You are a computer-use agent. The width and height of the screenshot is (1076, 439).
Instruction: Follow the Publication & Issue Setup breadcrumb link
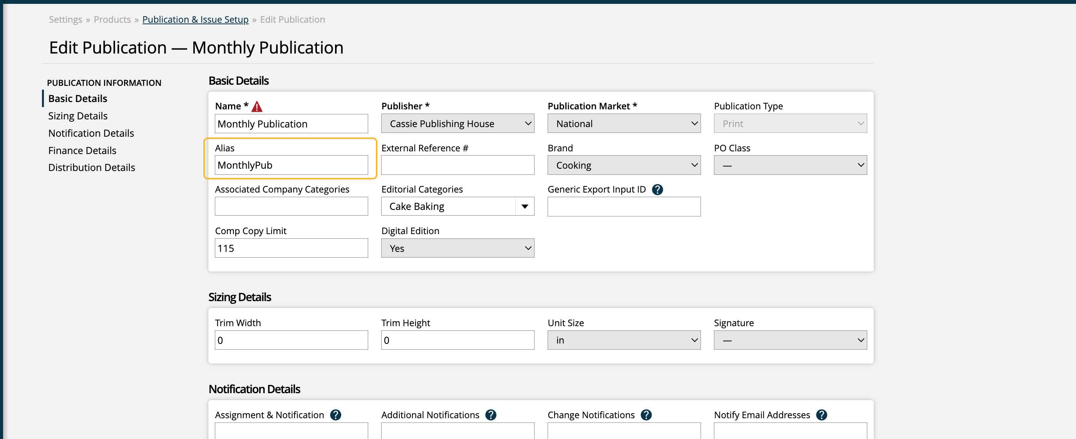(x=195, y=20)
